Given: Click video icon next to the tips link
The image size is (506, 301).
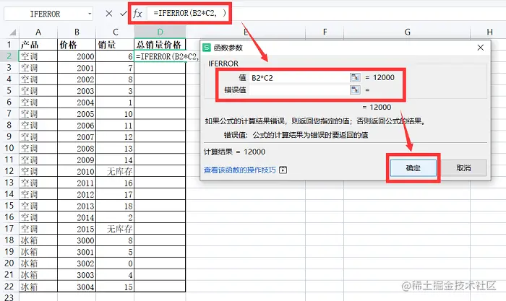Looking at the screenshot, I should click(283, 170).
